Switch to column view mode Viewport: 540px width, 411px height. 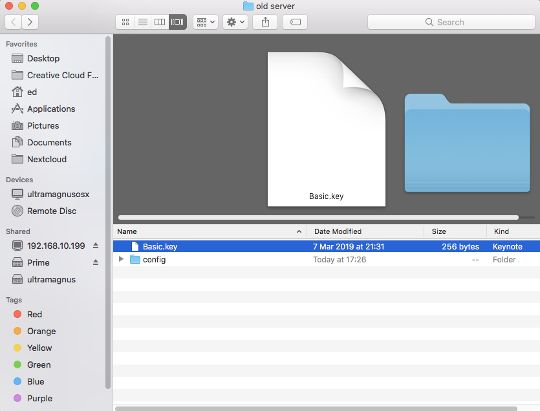tap(160, 22)
